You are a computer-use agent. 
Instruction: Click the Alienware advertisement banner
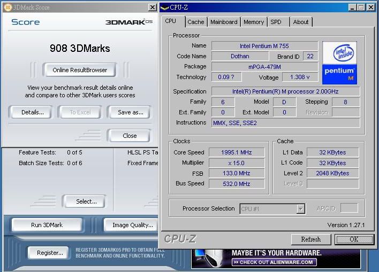point(276,259)
